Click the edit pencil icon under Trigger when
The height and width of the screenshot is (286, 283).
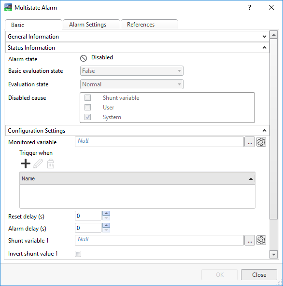(x=38, y=163)
